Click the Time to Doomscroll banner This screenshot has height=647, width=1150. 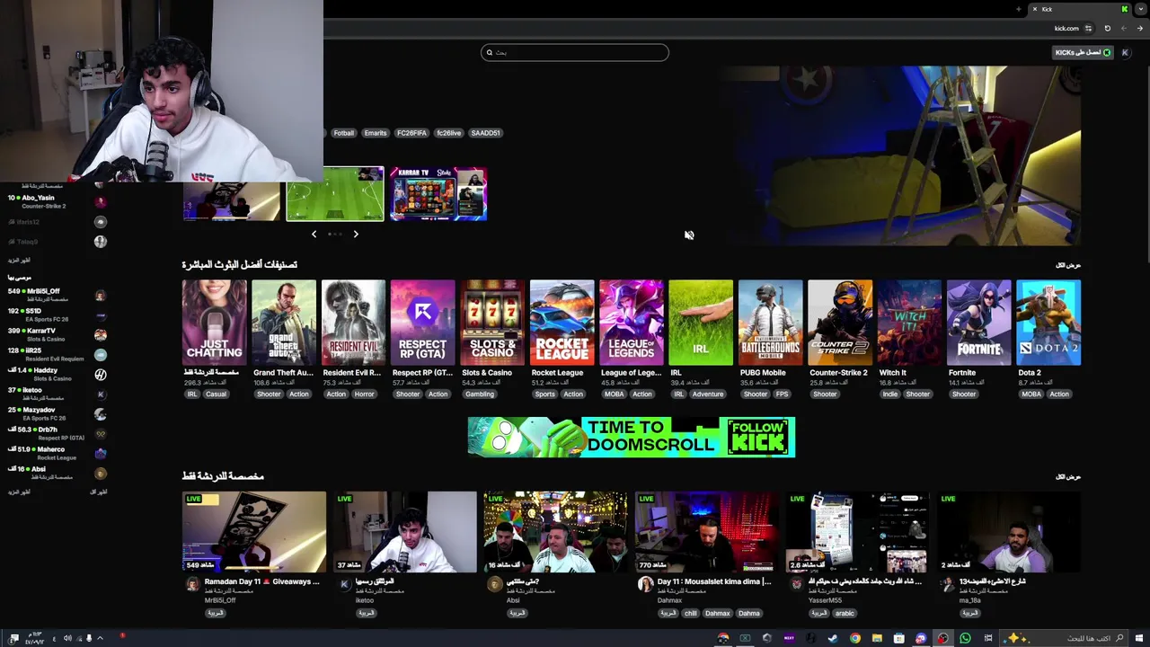tap(632, 437)
